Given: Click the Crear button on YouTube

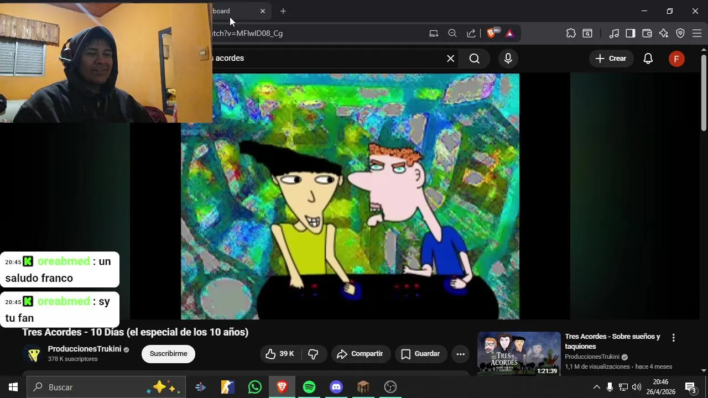Looking at the screenshot, I should click(x=611, y=59).
